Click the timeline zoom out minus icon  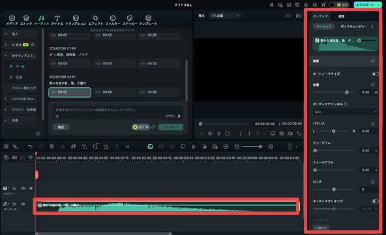tap(237, 146)
